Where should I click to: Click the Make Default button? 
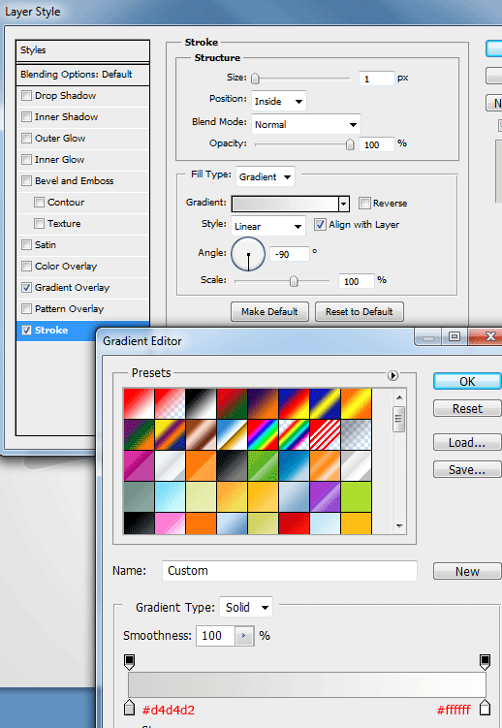click(x=269, y=311)
